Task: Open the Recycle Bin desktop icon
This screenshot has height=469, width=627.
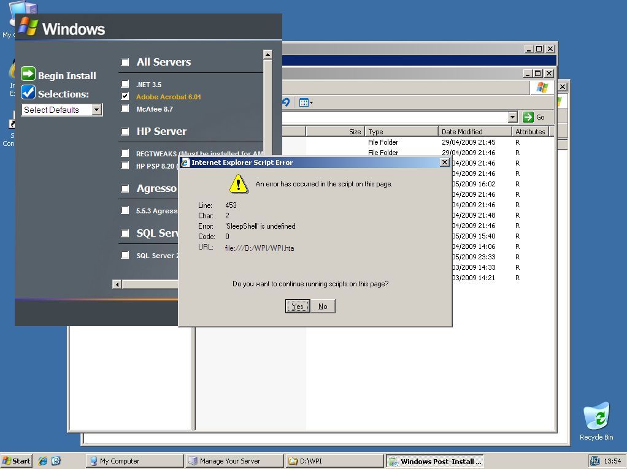Action: 596,421
